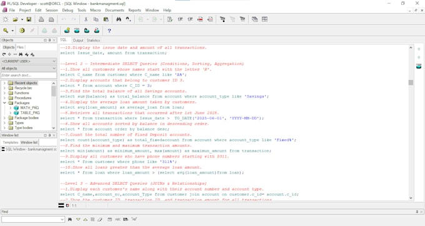This screenshot has width=425, height=226.
Task: Refresh the object browser with the refresh icon
Action: pos(4,54)
